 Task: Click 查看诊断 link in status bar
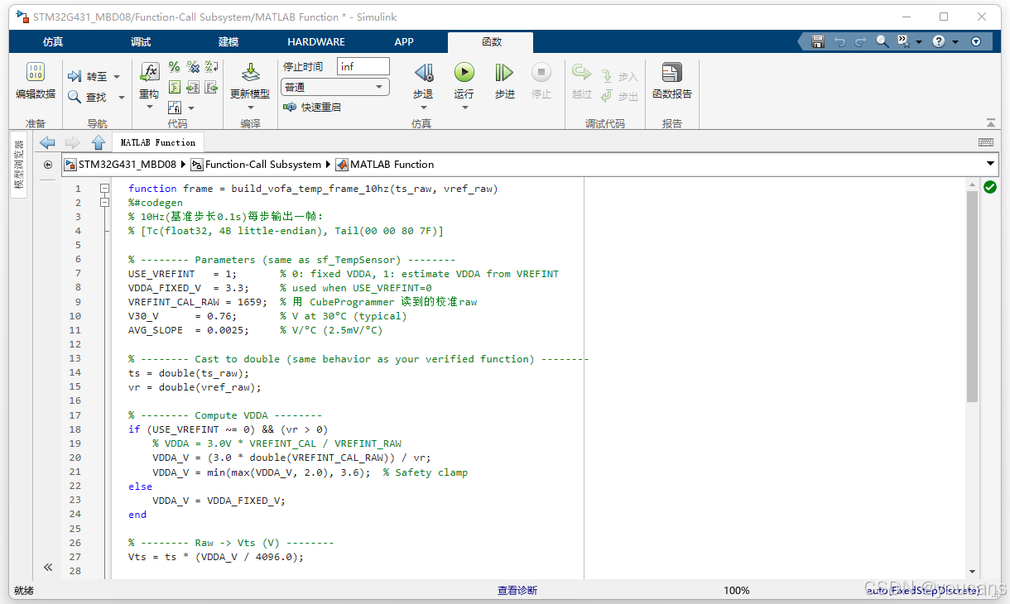click(x=517, y=590)
